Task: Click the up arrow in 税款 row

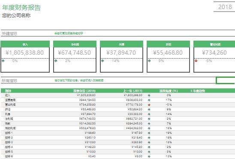Action: (x=149, y=124)
